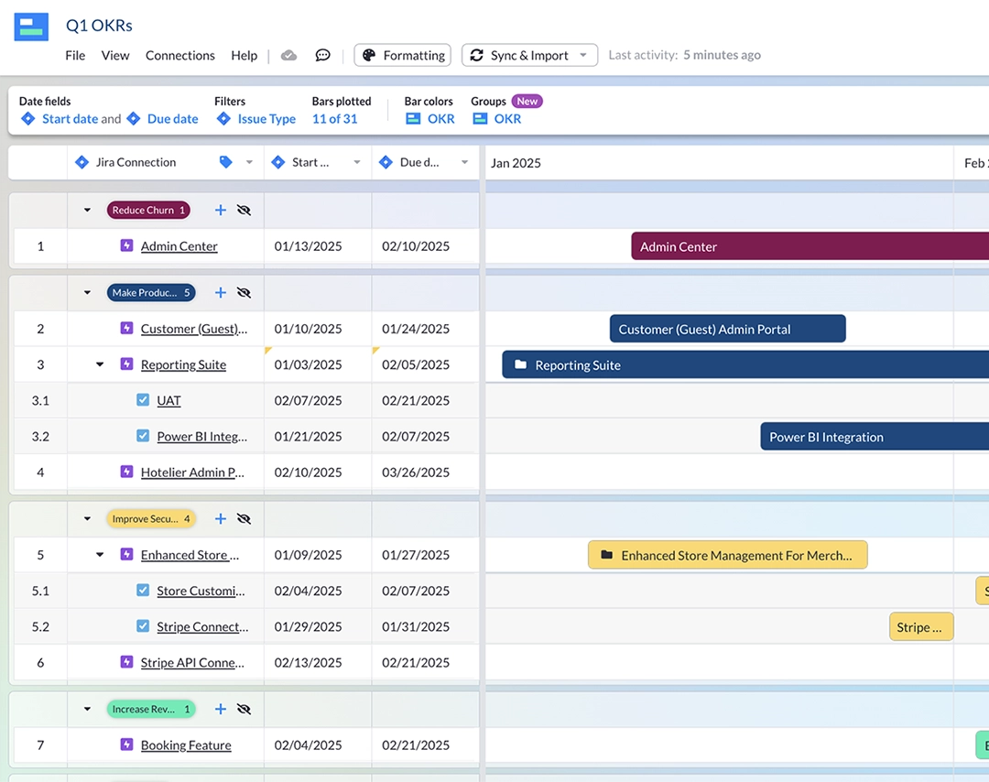Click the cloud save status icon
Image resolution: width=989 pixels, height=782 pixels.
[x=288, y=56]
